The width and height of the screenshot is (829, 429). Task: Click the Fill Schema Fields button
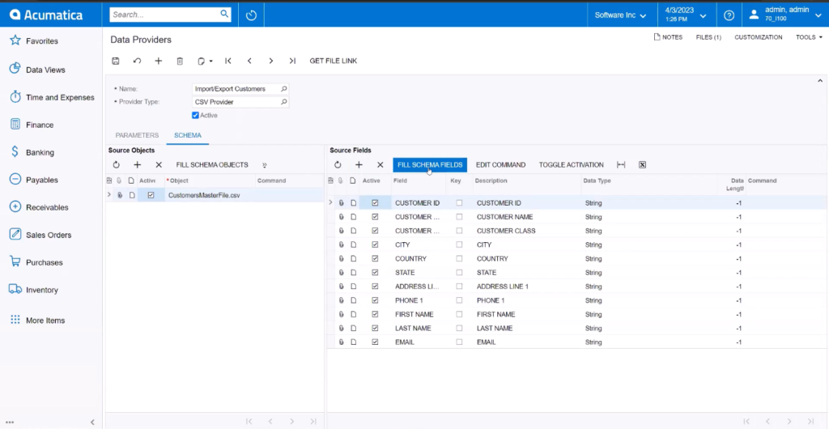click(430, 165)
